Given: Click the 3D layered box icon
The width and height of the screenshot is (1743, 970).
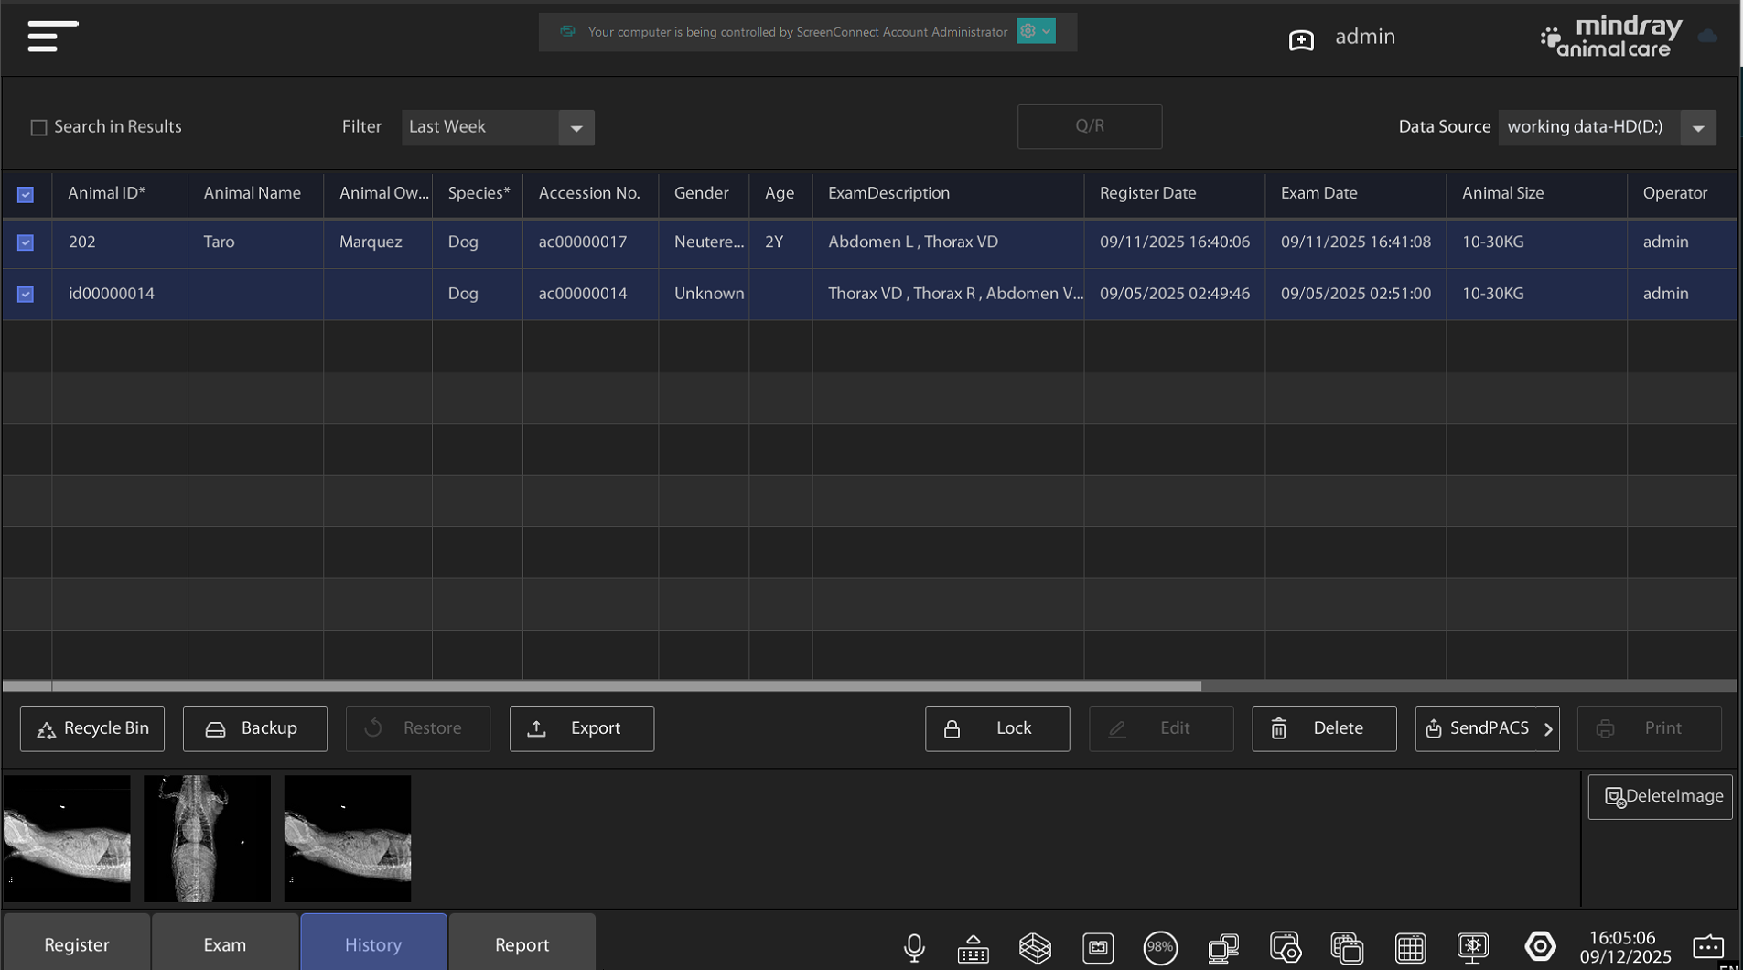Looking at the screenshot, I should 1035,947.
